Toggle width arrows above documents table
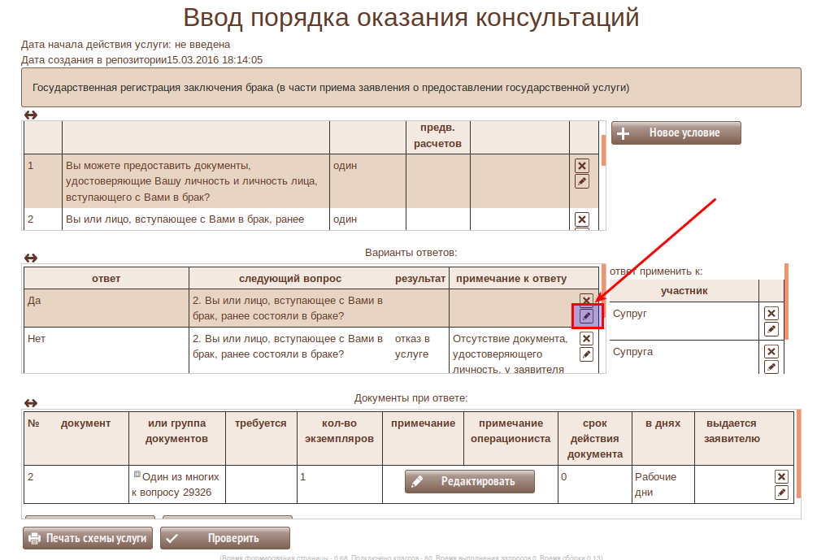 (31, 403)
